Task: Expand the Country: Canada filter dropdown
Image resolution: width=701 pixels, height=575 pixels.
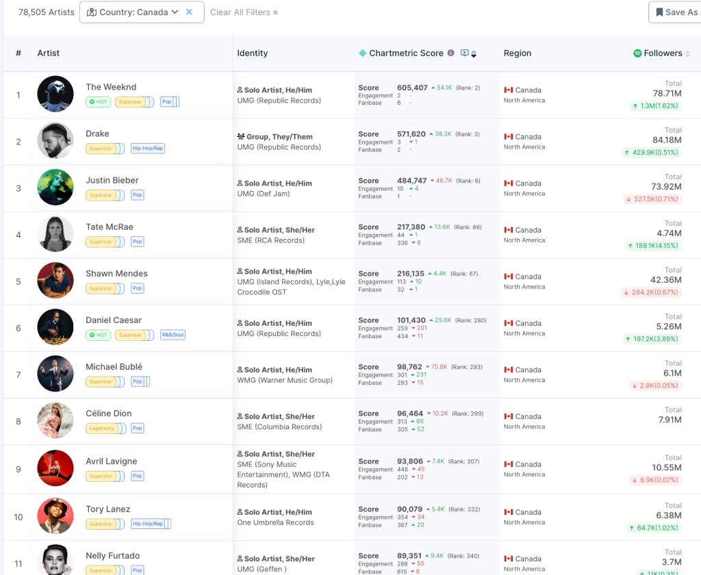Action: click(x=175, y=12)
